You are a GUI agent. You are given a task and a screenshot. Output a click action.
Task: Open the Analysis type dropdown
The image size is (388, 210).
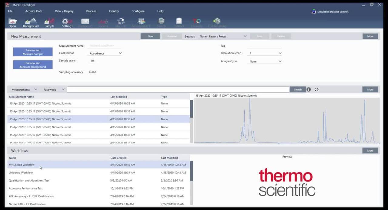pyautogui.click(x=264, y=61)
